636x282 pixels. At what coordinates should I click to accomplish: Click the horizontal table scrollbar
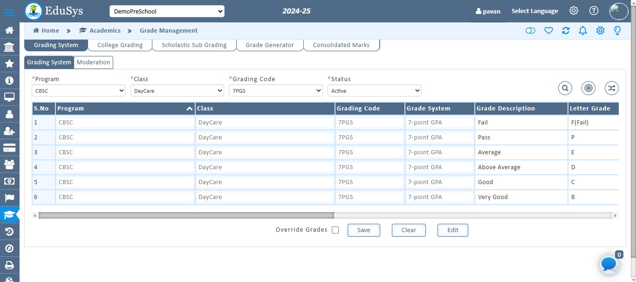(186, 215)
